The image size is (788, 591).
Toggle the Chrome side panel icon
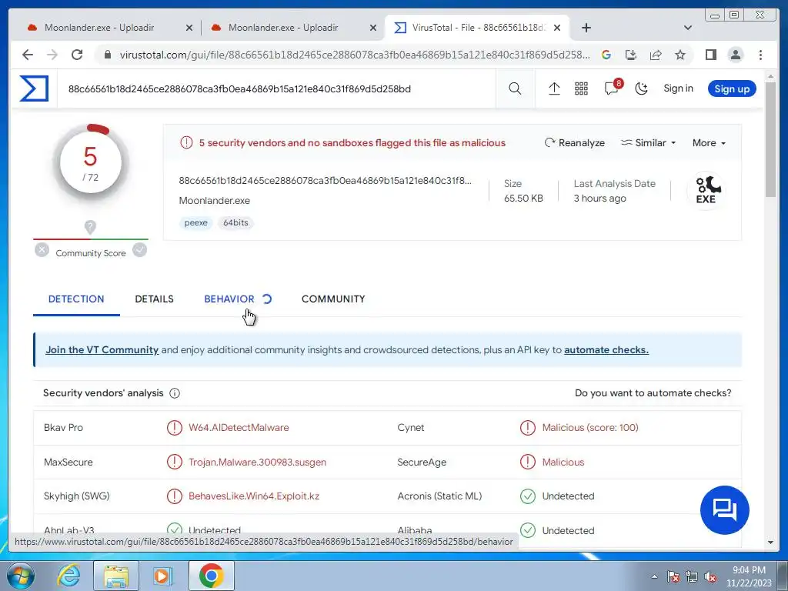(x=710, y=55)
